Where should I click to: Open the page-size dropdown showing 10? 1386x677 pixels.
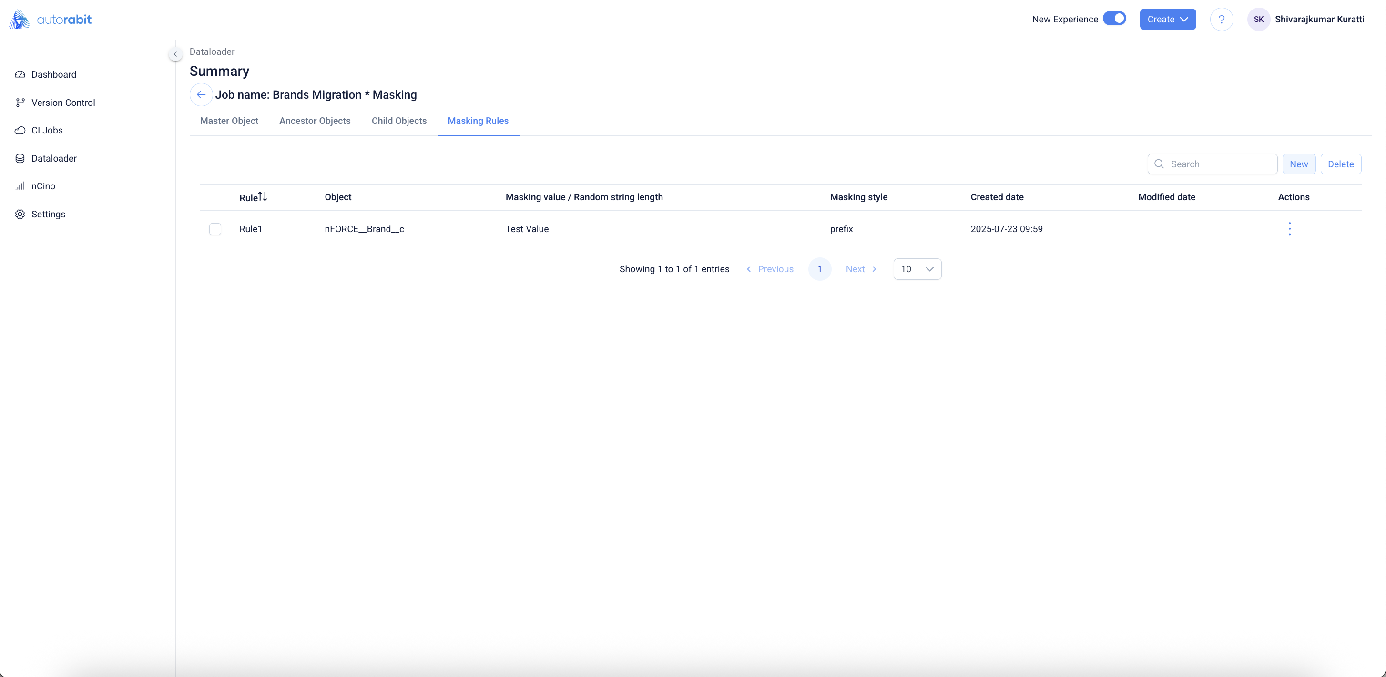(917, 269)
